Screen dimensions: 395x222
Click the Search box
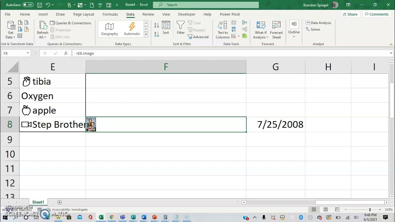point(206,5)
